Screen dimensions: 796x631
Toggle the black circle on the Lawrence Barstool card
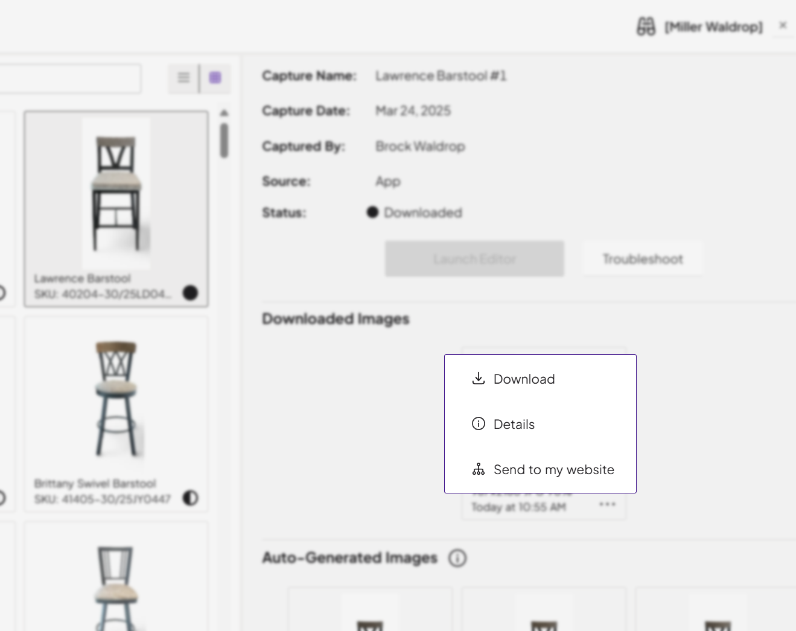[190, 293]
